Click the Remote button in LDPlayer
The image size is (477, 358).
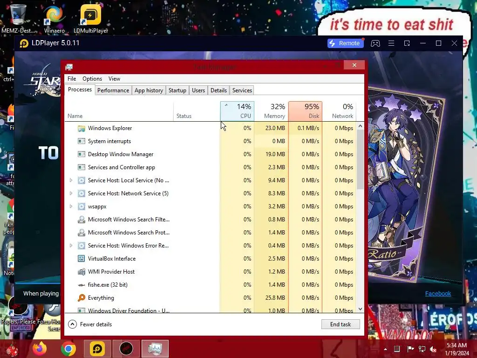click(x=346, y=43)
